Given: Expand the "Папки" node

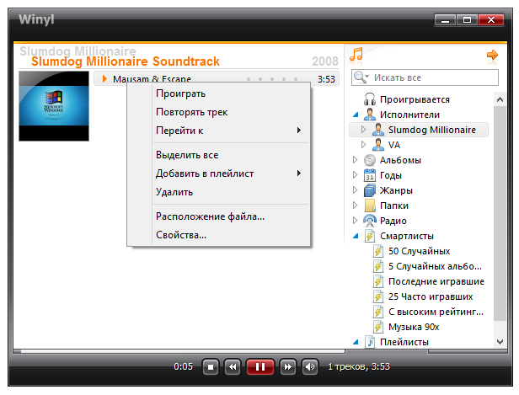Looking at the screenshot, I should point(356,206).
